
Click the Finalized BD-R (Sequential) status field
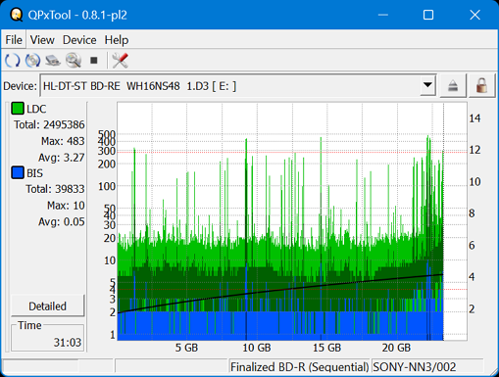pos(300,366)
